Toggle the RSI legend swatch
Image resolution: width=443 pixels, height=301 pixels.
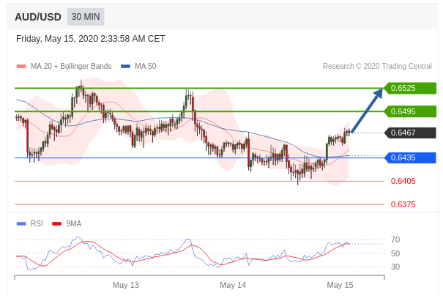tap(21, 224)
